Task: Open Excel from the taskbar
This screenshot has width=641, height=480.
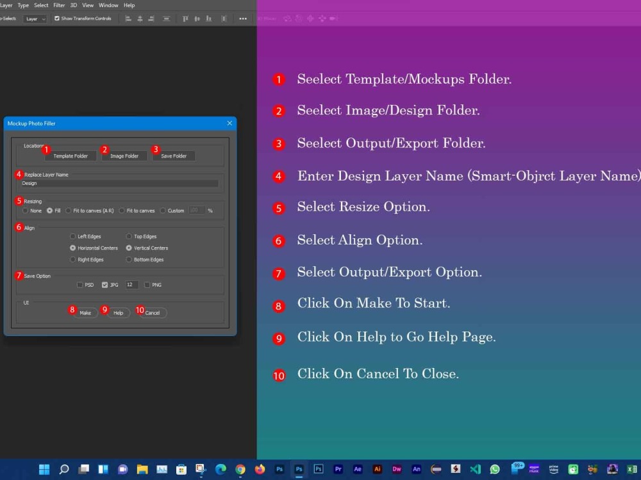Action: tap(632, 469)
